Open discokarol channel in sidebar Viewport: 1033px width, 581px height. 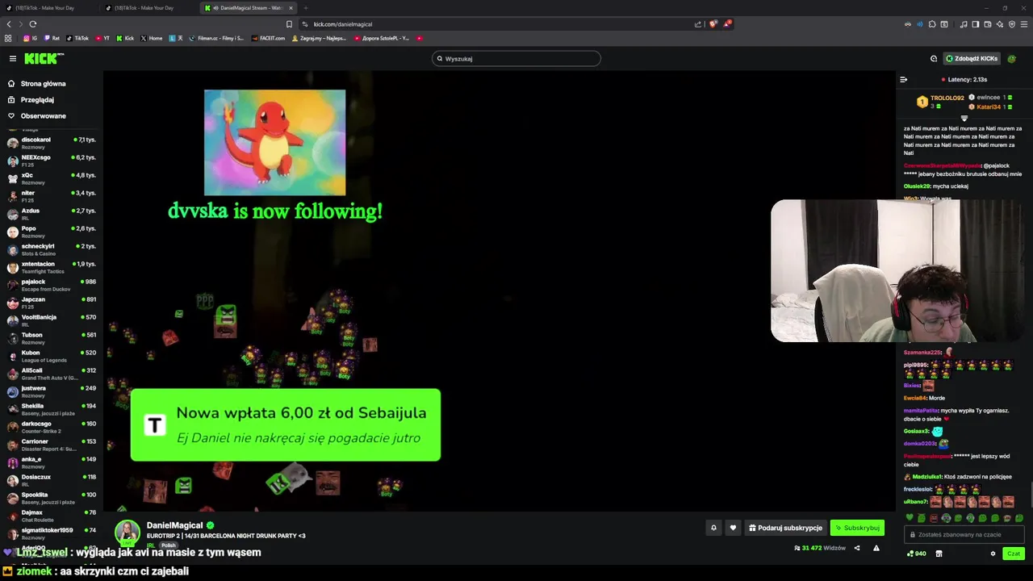(x=52, y=143)
